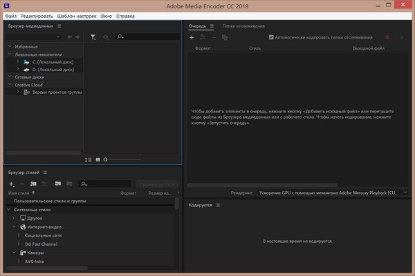This screenshot has width=415, height=276.
Task: Switch to the Папки отслеживания tab
Action: (243, 26)
